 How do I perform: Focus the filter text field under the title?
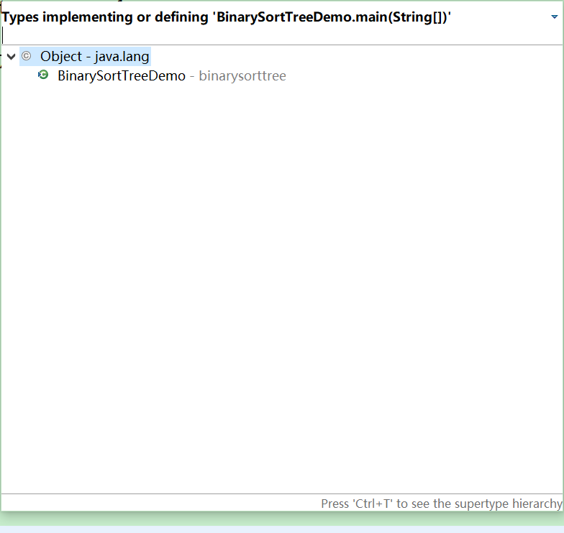(x=282, y=35)
